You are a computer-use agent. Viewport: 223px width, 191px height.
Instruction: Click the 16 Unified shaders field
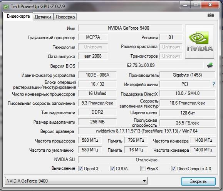point(97,93)
